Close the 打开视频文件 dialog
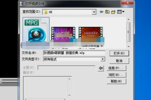151x100 pixels. pyautogui.click(x=128, y=2)
